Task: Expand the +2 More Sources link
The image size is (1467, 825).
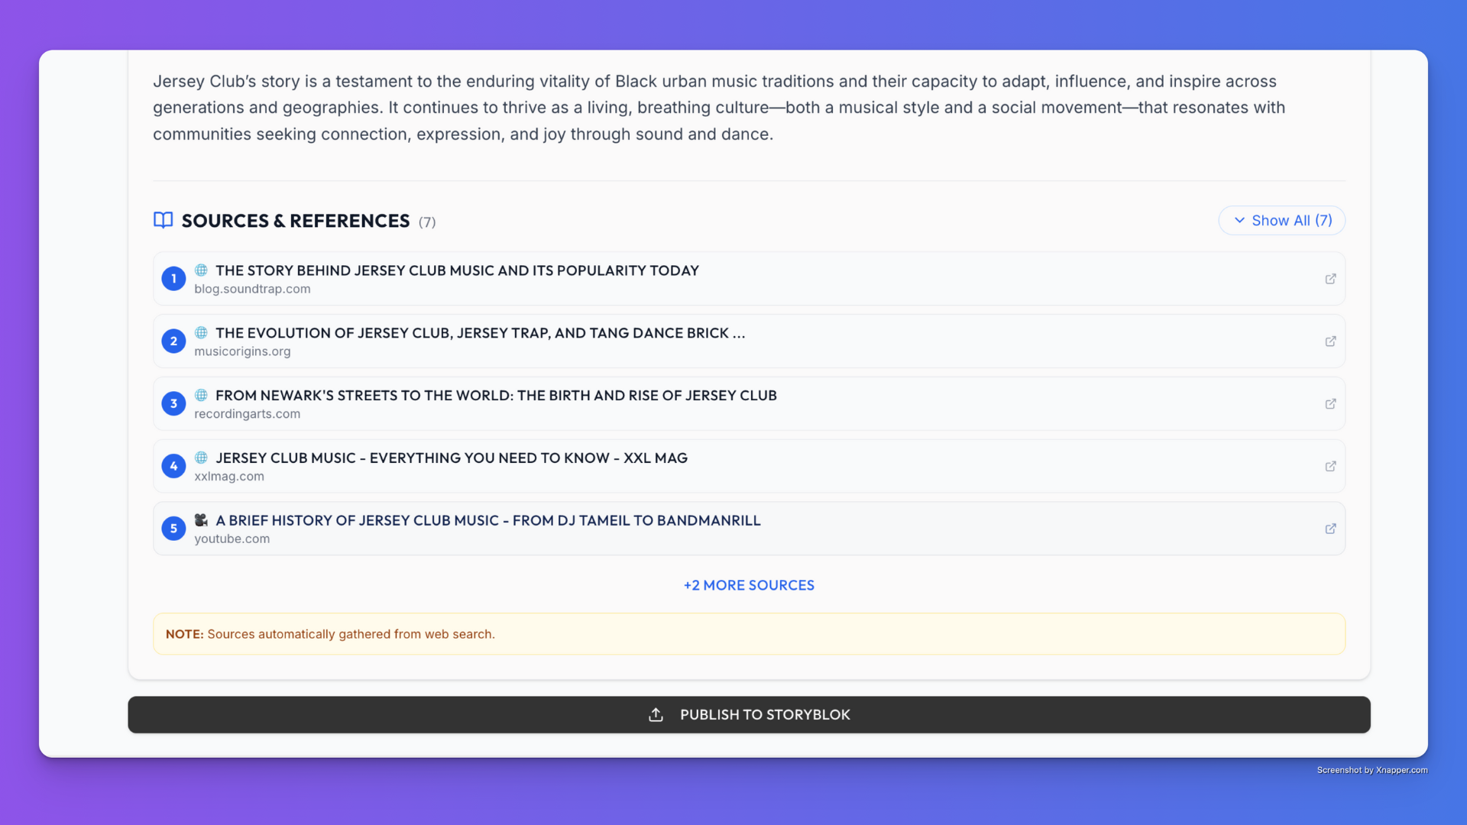Action: 749,585
